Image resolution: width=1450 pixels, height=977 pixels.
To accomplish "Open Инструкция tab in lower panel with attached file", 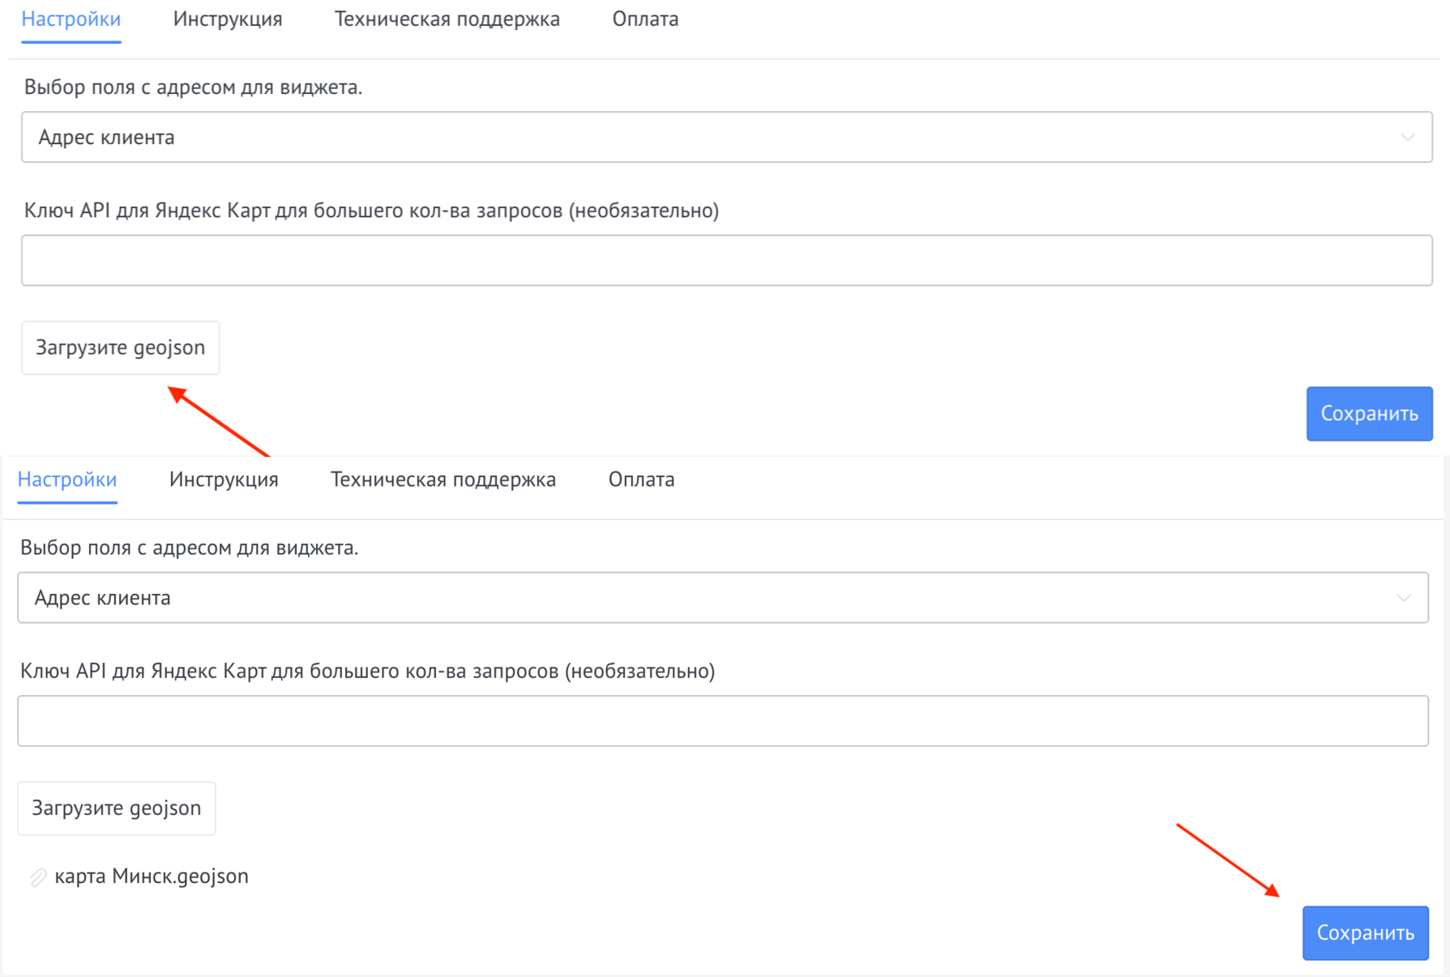I will (224, 479).
